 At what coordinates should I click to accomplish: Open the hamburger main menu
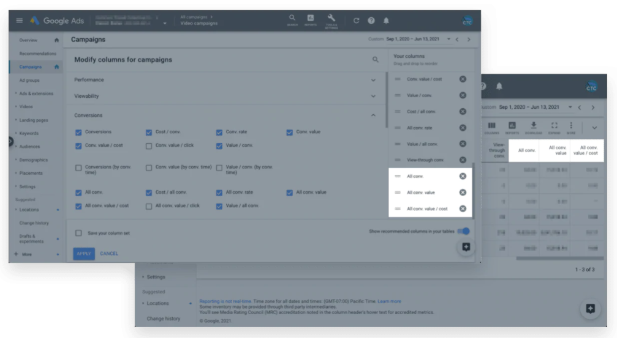(x=19, y=21)
